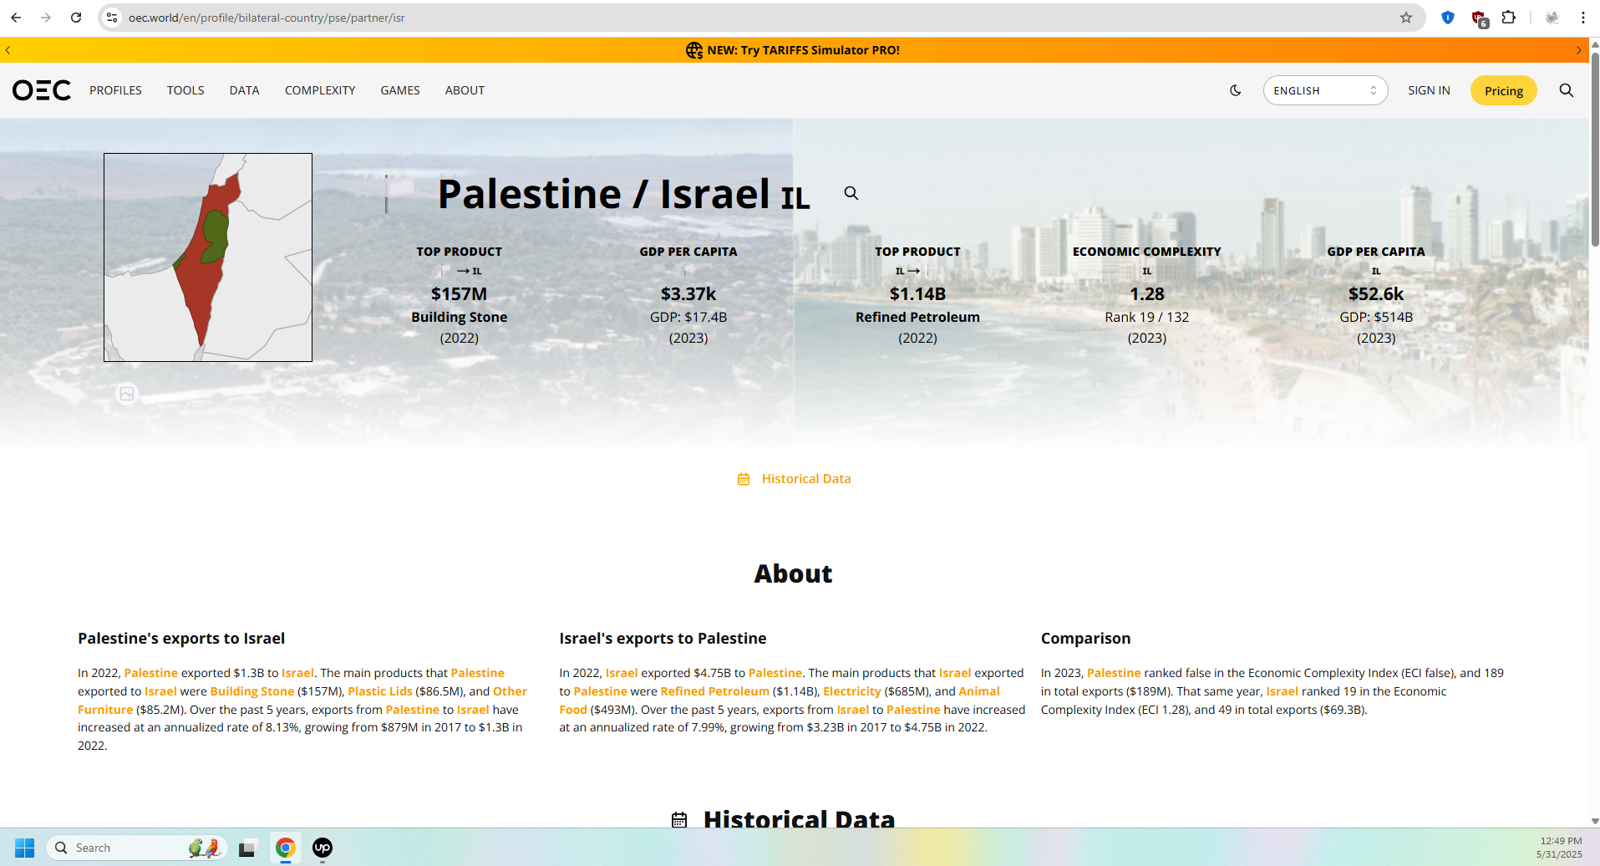
Task: Click the browser back arrow
Action: tap(16, 18)
